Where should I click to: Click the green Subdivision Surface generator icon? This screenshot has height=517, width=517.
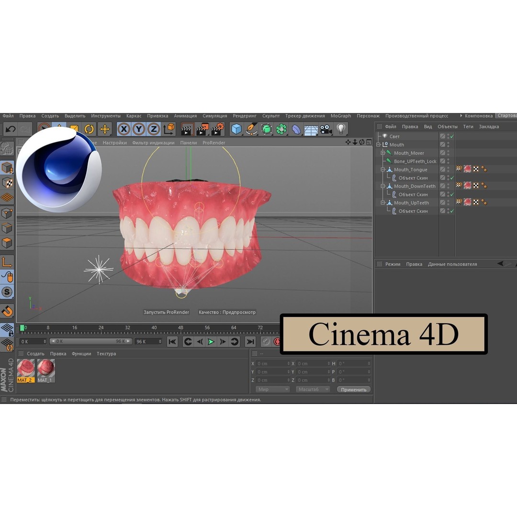point(267,129)
